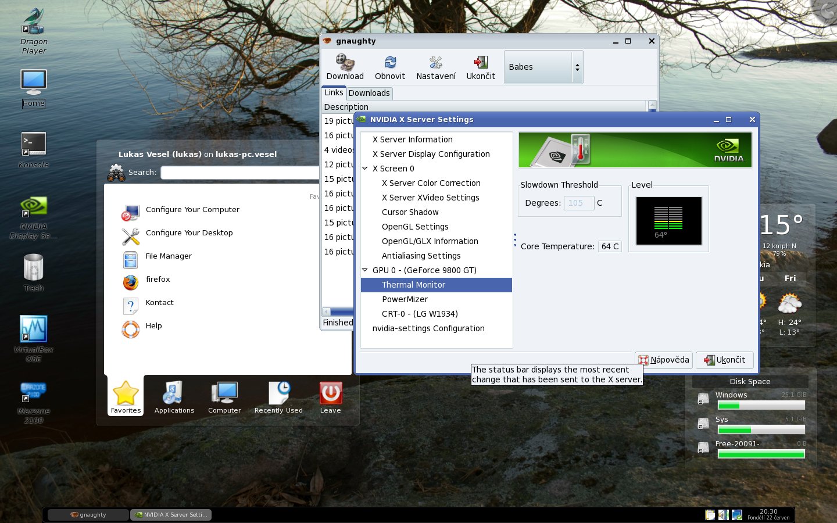
Task: Click the clipboard tray icon in taskbar
Action: coord(710,515)
